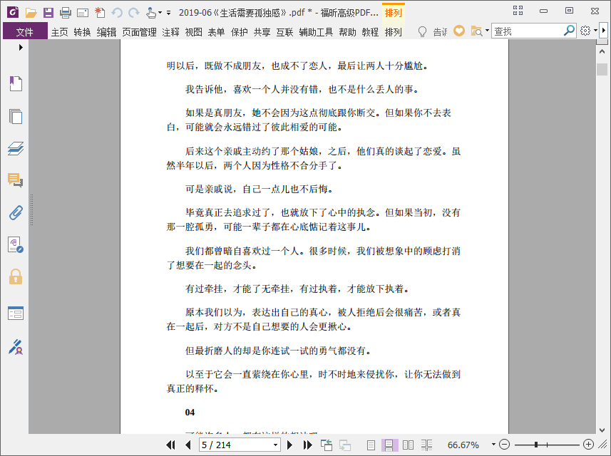Open the settings gear dropdown arrow
The image size is (611, 456).
point(595,31)
